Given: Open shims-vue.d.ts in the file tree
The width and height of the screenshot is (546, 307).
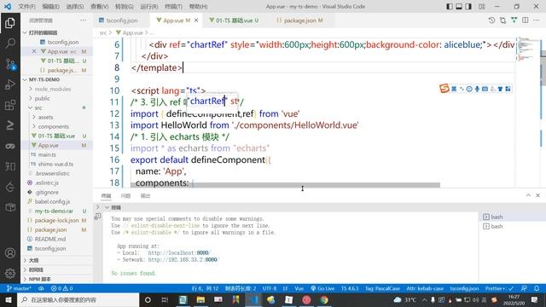Looking at the screenshot, I should pos(56,164).
